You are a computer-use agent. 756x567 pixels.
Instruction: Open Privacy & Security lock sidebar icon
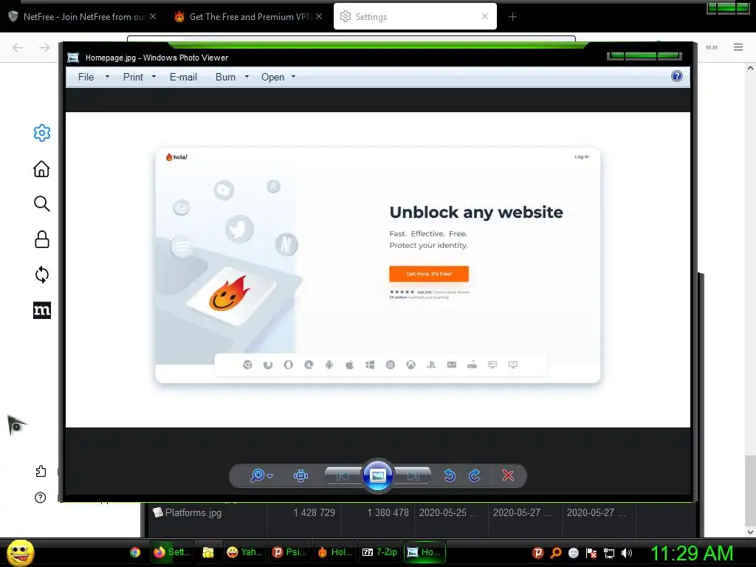(x=42, y=239)
